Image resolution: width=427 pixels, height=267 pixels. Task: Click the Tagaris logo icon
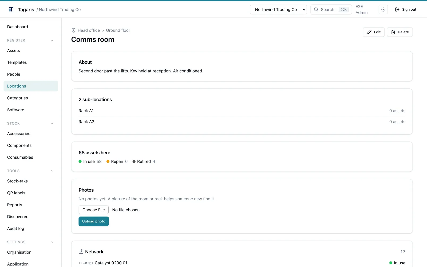click(x=11, y=10)
